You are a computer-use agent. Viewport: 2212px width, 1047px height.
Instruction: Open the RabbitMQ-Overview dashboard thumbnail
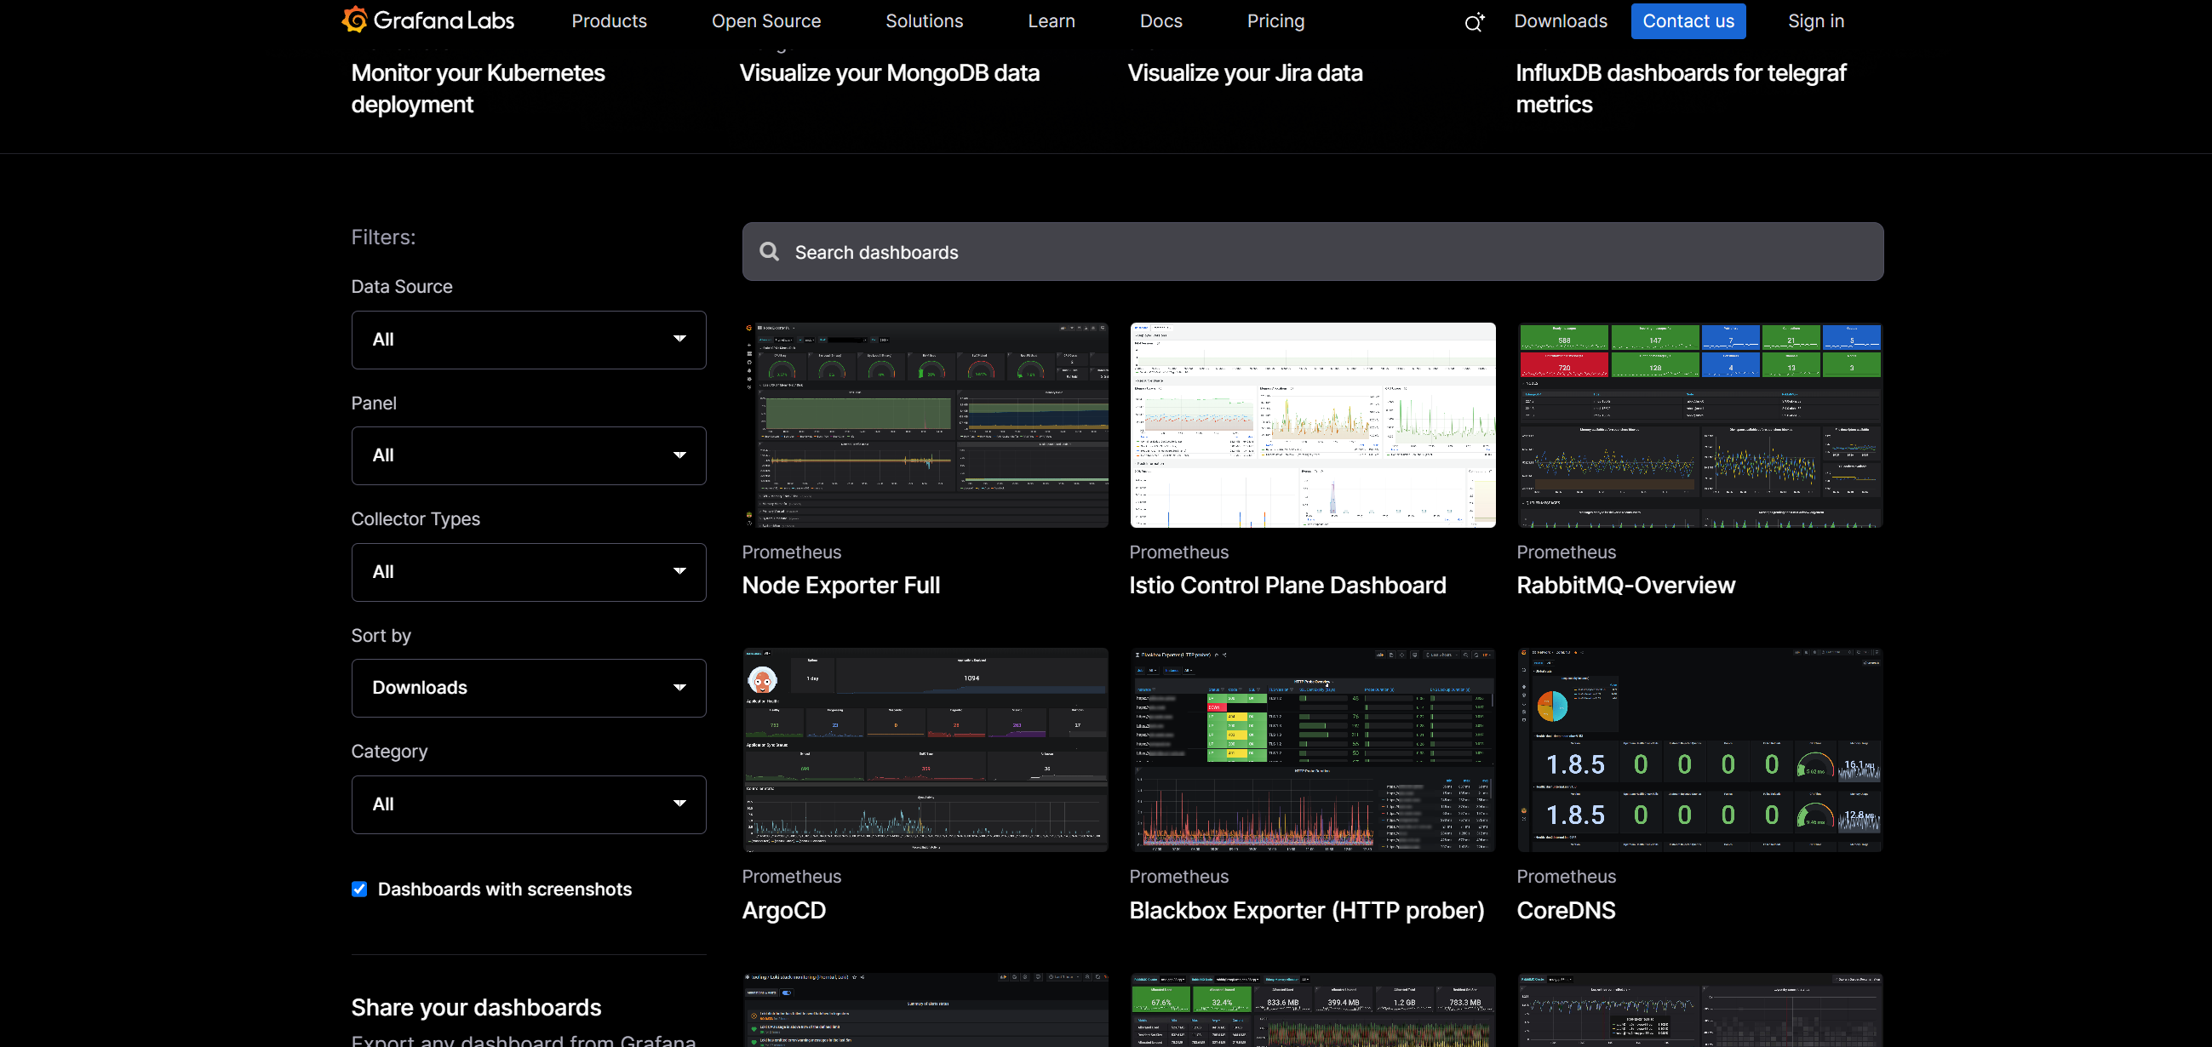[1699, 425]
